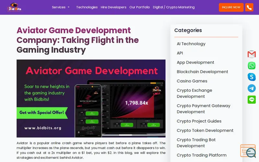Open Crypto Exchange Development category
Viewport: 259px width, 162px height.
pos(195,93)
